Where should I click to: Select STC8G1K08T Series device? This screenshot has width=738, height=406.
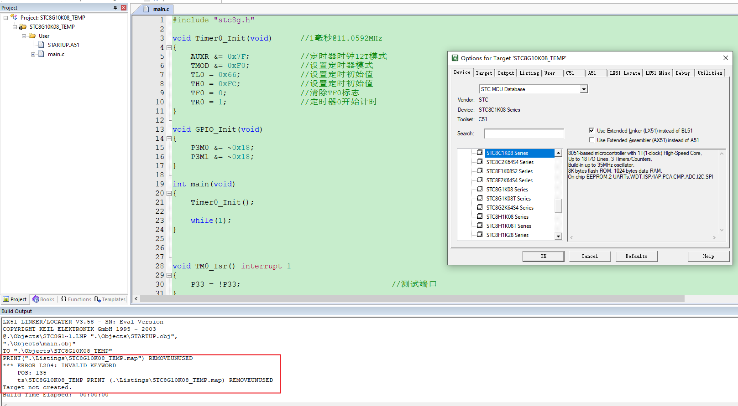tap(508, 199)
